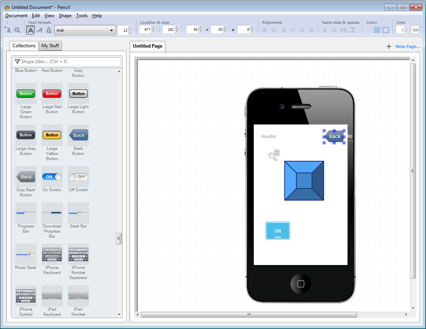Select the On Switch shape in collections
The image size is (426, 329).
pyautogui.click(x=52, y=177)
